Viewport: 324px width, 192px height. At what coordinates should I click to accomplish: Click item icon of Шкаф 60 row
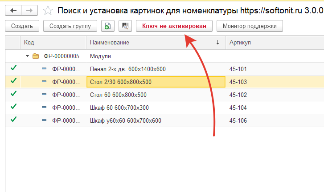[44, 107]
